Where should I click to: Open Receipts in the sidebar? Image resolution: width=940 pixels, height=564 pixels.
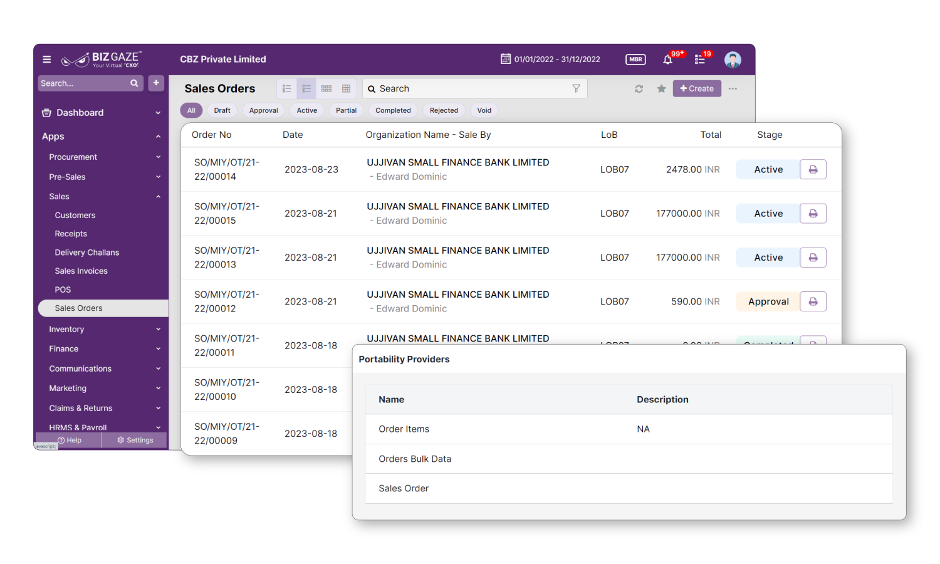coord(71,234)
